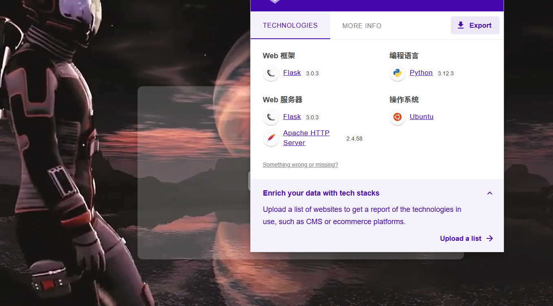Switch to the MORE INFO tab
Image resolution: width=553 pixels, height=306 pixels.
point(362,26)
